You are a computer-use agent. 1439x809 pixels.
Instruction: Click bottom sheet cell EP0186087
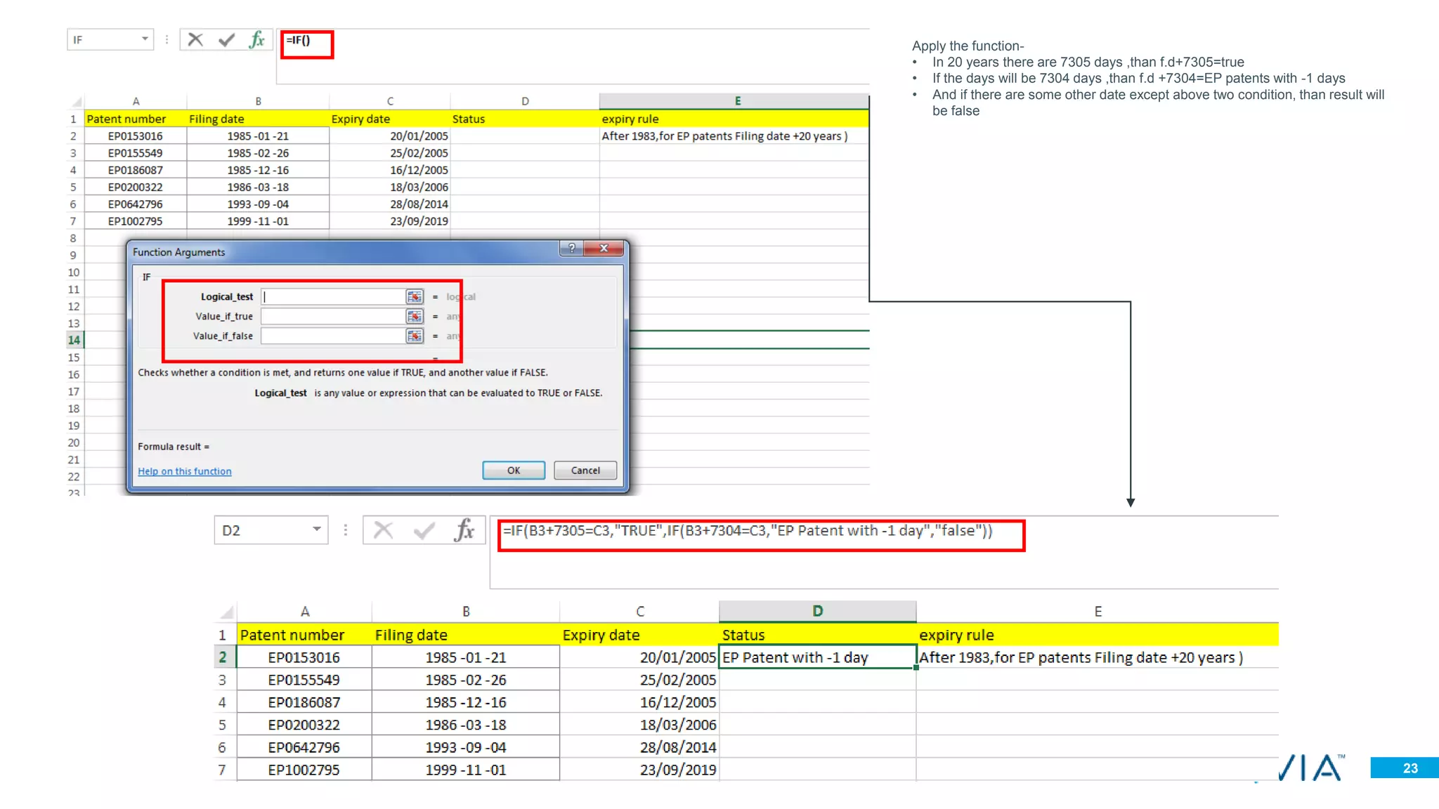pyautogui.click(x=304, y=702)
